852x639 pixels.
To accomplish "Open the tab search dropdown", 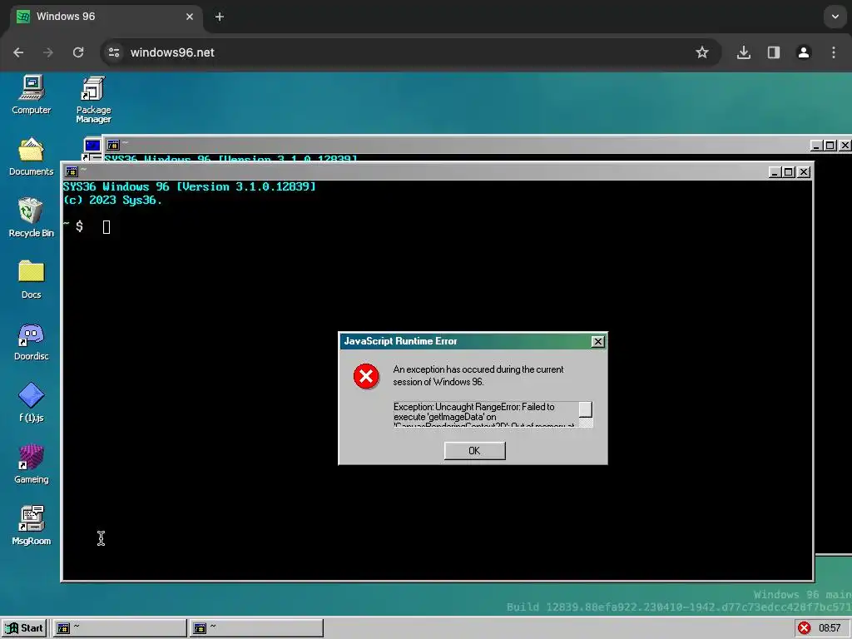I will point(835,17).
